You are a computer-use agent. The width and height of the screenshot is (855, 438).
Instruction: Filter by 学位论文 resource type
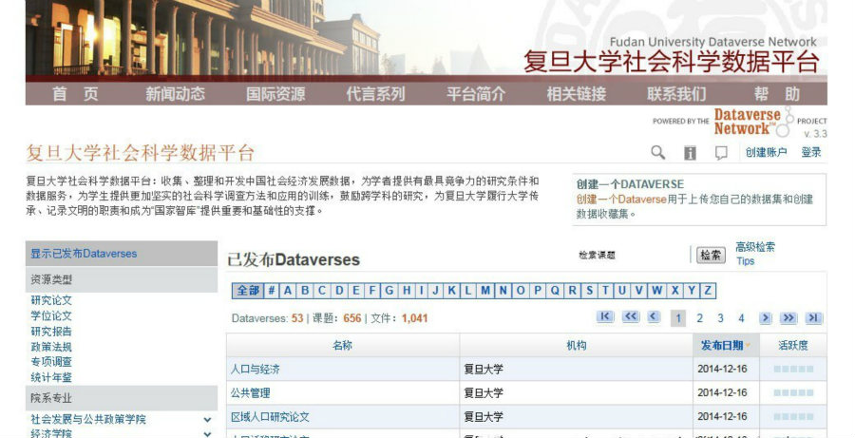[x=51, y=315]
